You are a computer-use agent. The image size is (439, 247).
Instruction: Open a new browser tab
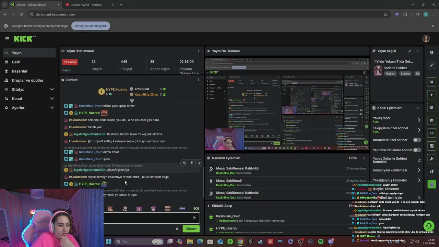point(121,5)
